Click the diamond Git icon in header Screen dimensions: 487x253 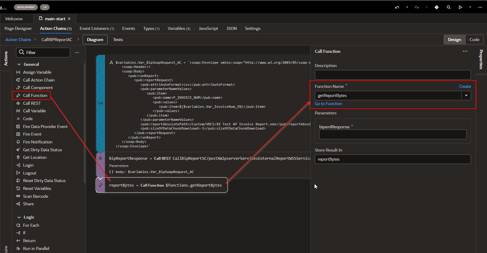[436, 7]
